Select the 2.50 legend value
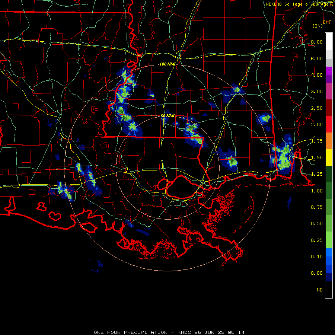 [x=317, y=108]
